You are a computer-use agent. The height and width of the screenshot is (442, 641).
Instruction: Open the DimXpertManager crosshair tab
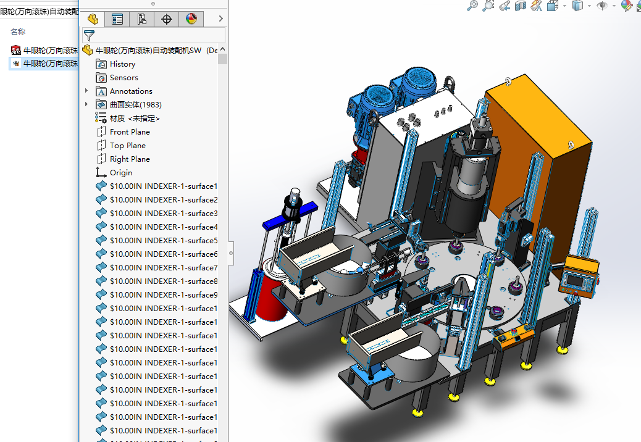[x=167, y=19]
